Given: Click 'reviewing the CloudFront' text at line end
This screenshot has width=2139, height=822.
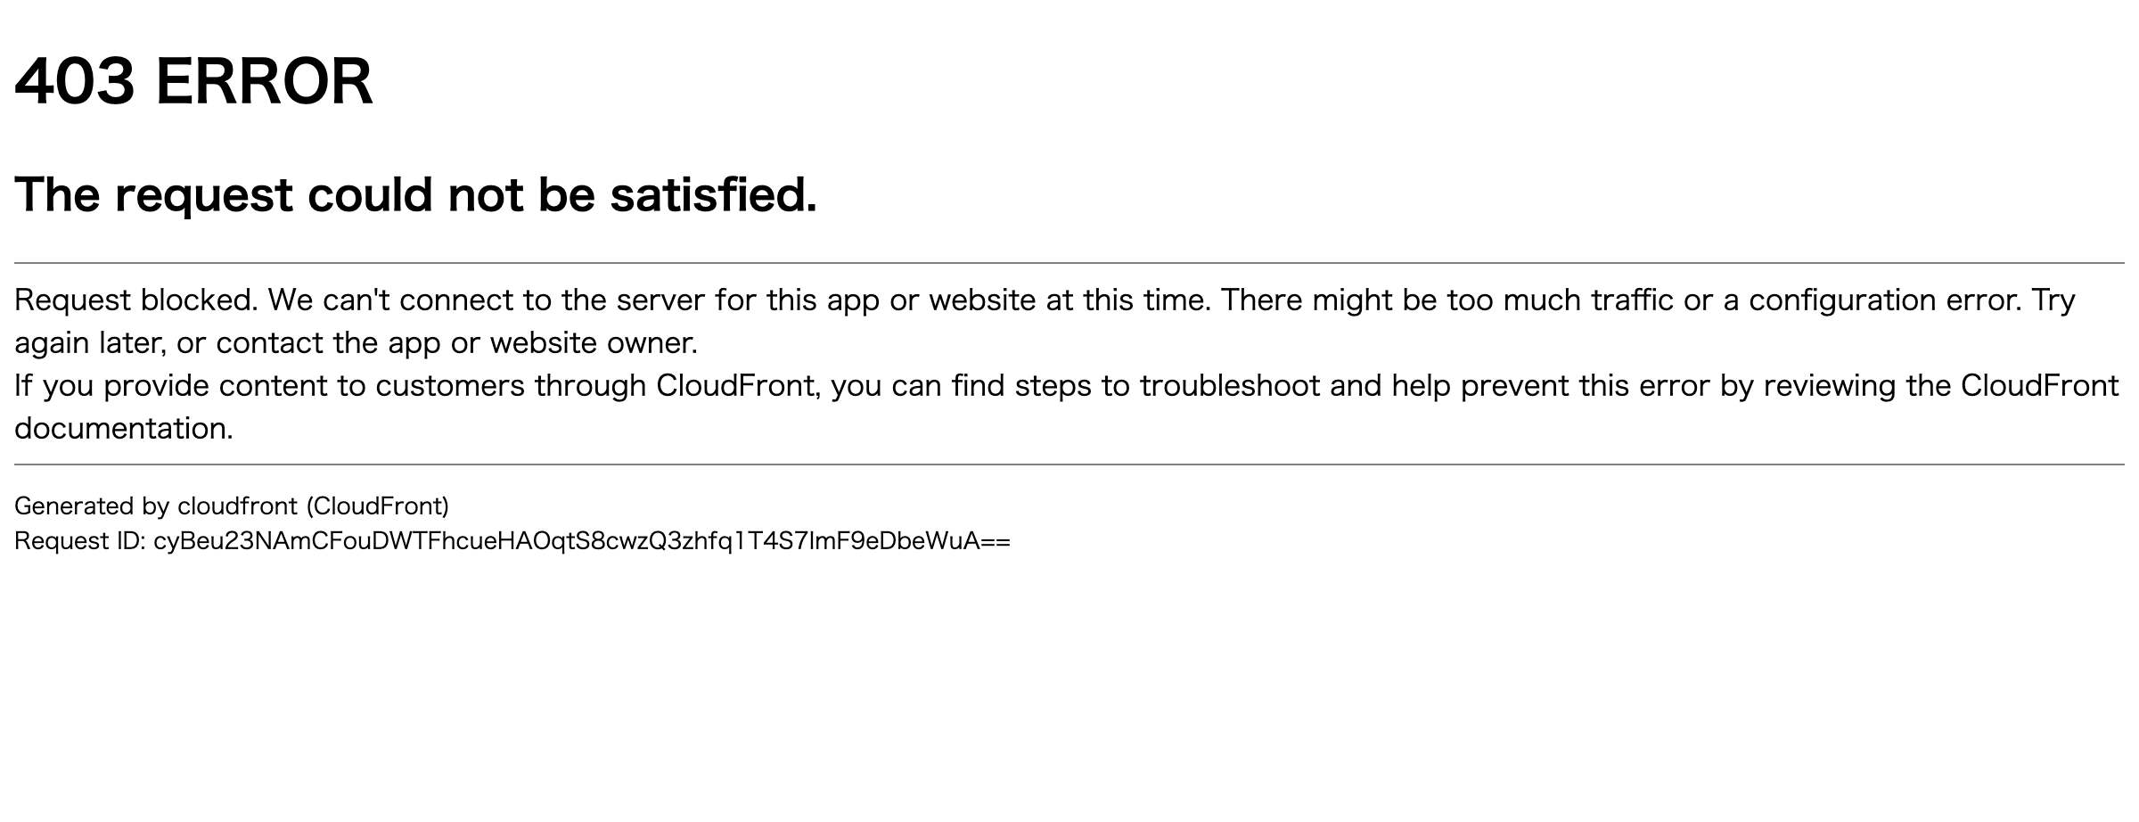Looking at the screenshot, I should (1941, 385).
